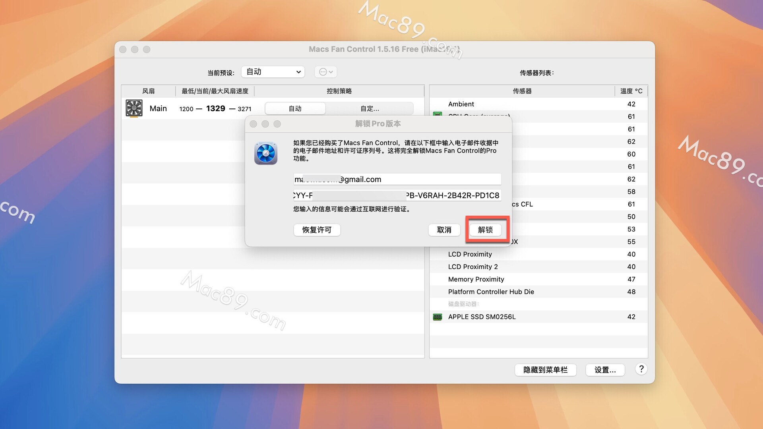Click the green SSD chip icon
This screenshot has width=763, height=429.
tap(438, 317)
